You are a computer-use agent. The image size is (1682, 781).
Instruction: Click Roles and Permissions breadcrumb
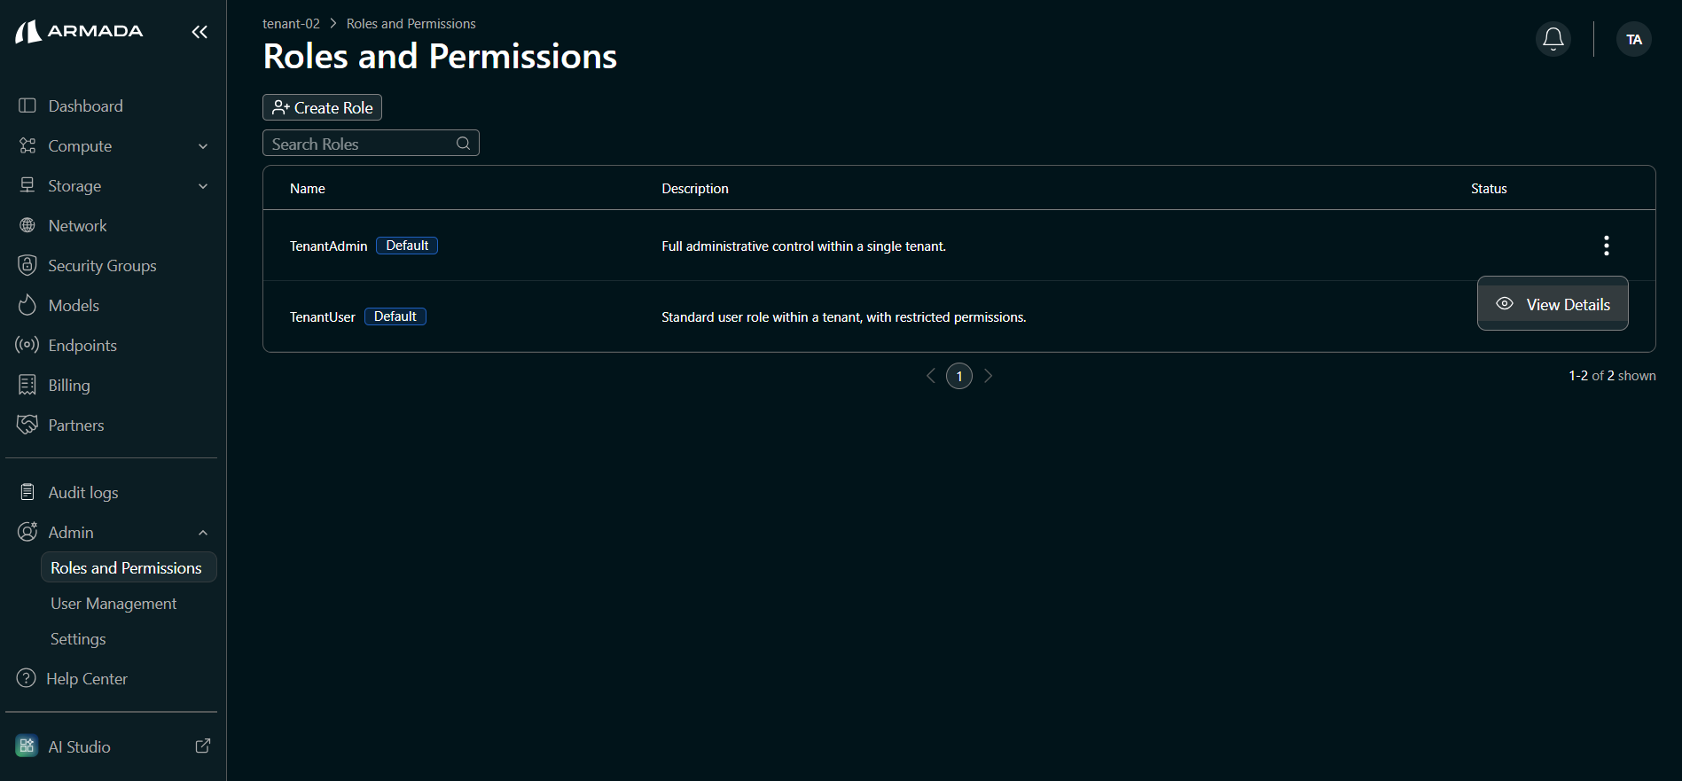pos(411,24)
